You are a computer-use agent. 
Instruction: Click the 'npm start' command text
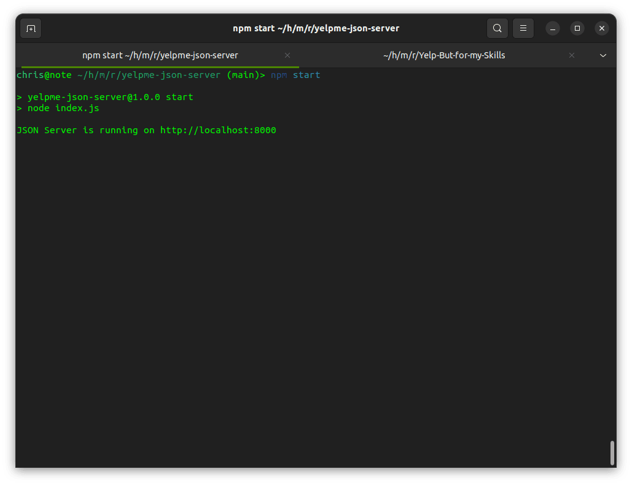tap(295, 75)
